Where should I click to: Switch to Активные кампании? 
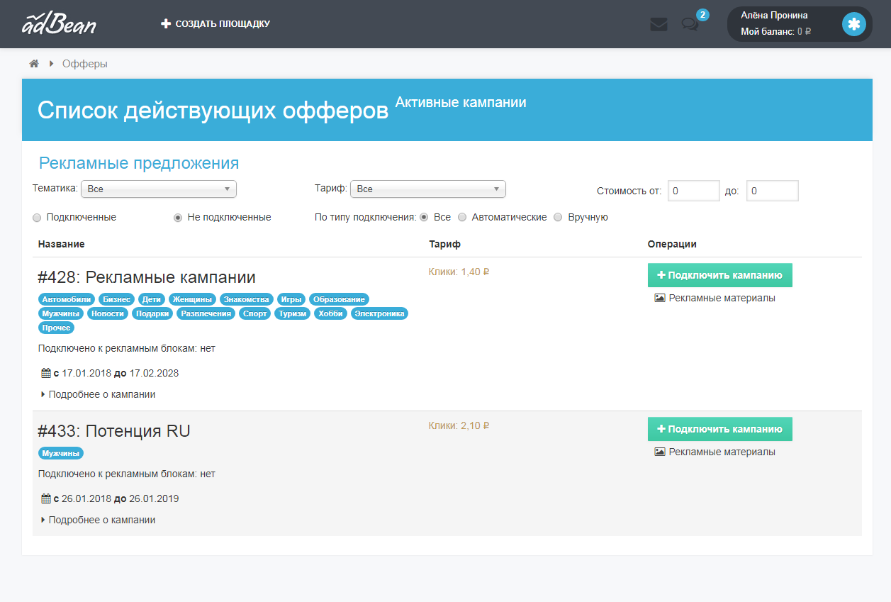tap(461, 101)
